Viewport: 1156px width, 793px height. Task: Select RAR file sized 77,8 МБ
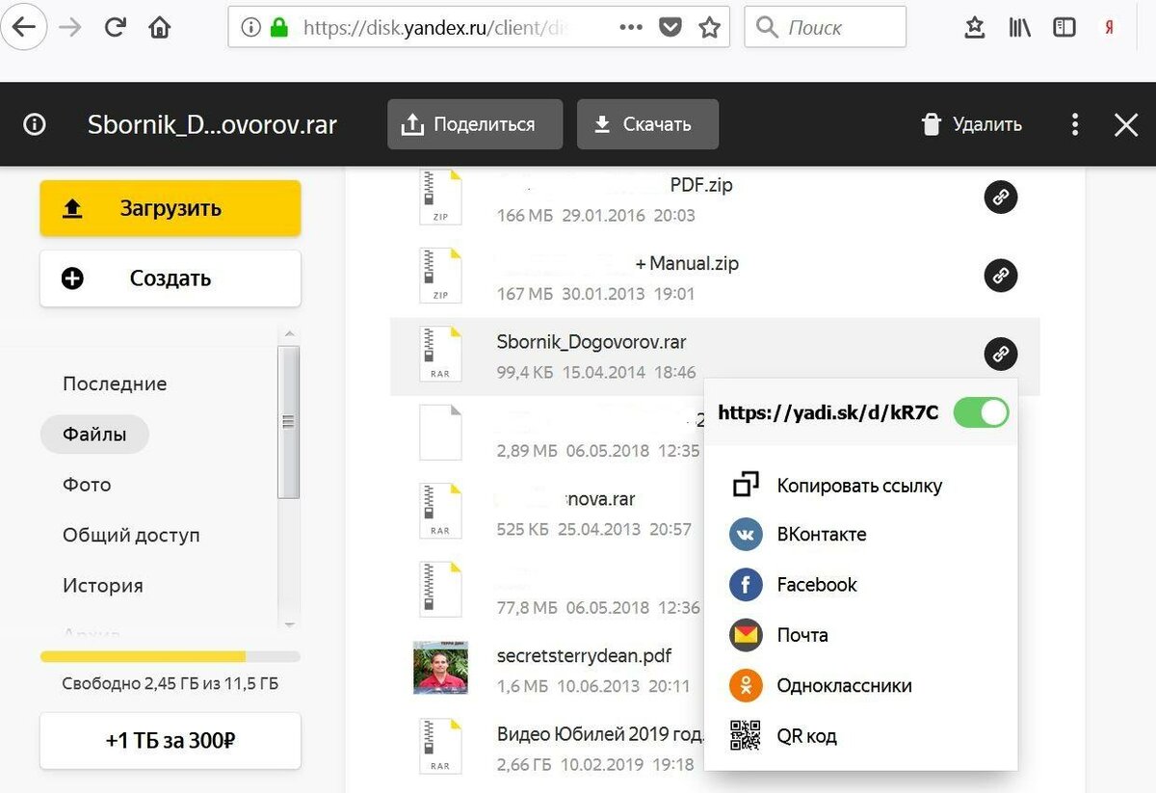(x=440, y=591)
